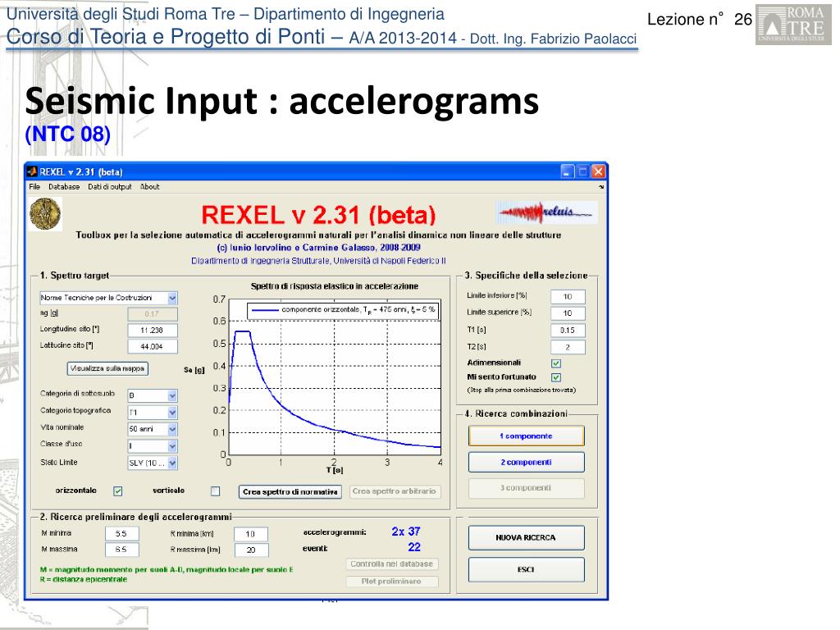Click the Reluis waveform logo

(x=546, y=212)
